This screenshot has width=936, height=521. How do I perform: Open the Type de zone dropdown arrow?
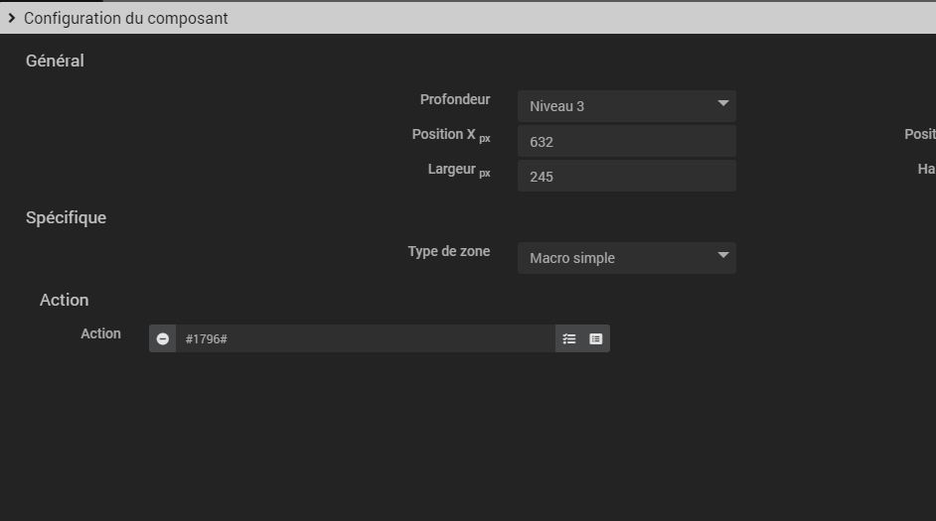click(722, 256)
